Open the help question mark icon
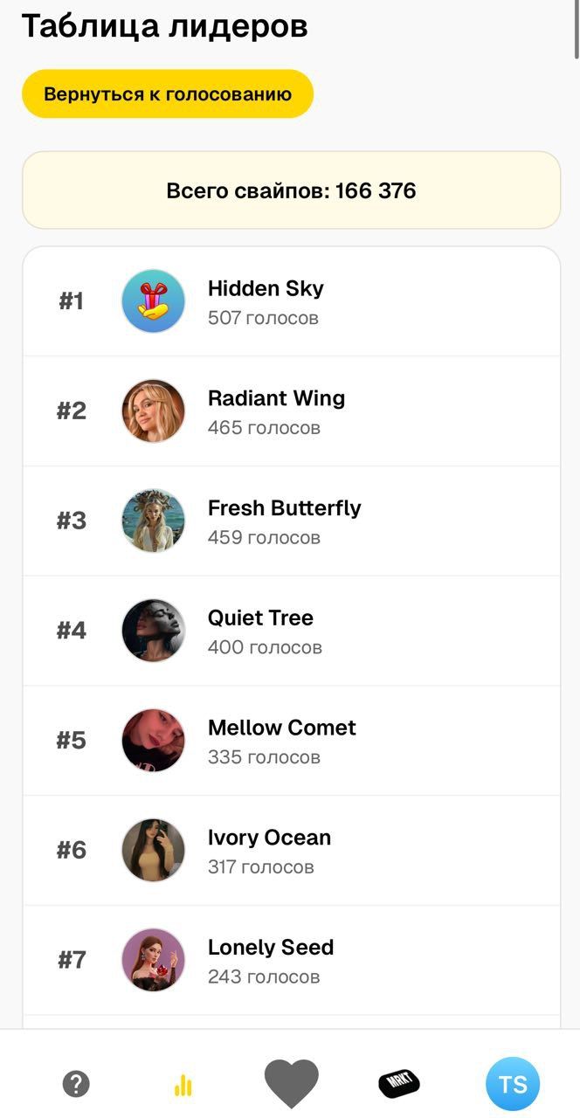580x1118 pixels. (77, 1083)
